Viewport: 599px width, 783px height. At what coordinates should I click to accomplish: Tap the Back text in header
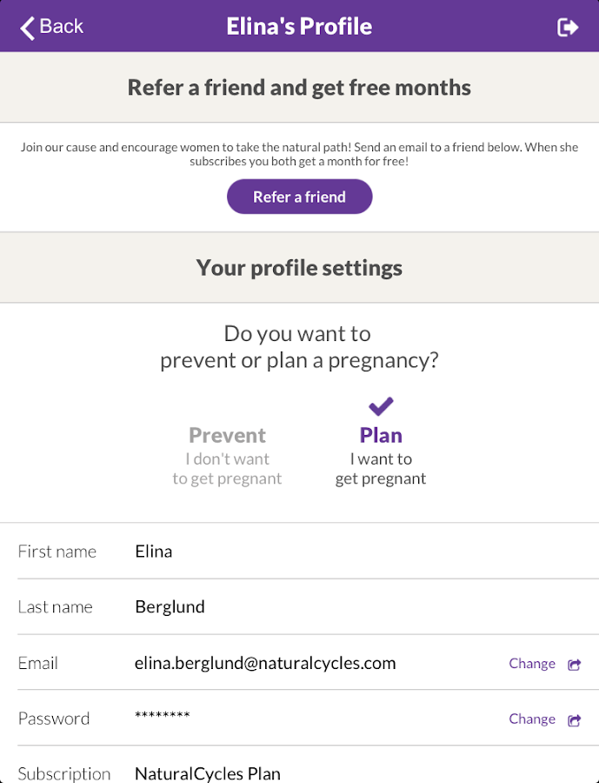(x=62, y=26)
